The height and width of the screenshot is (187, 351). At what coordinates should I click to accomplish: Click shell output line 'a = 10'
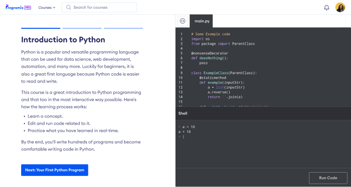coord(185,132)
